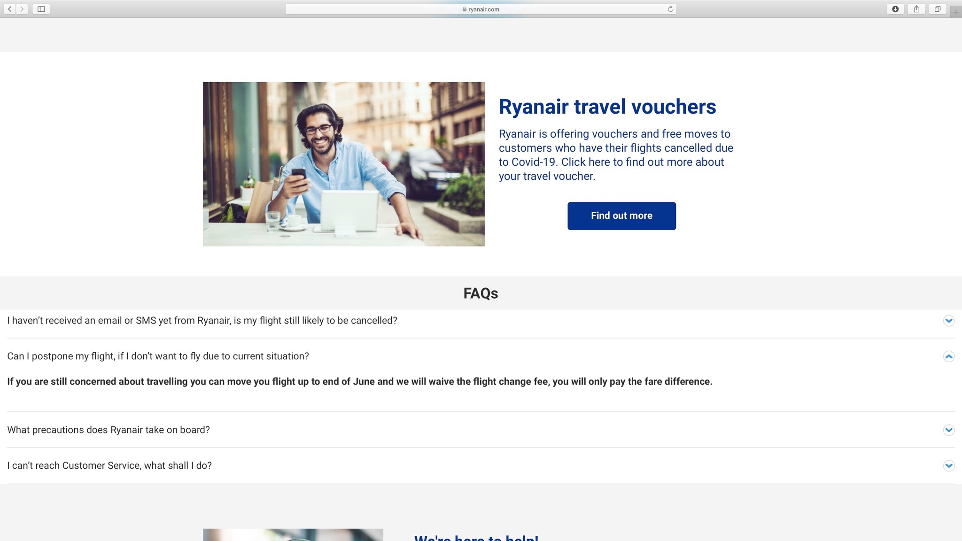Viewport: 962px width, 541px height.
Task: Open the Share menu icon
Action: coord(916,9)
